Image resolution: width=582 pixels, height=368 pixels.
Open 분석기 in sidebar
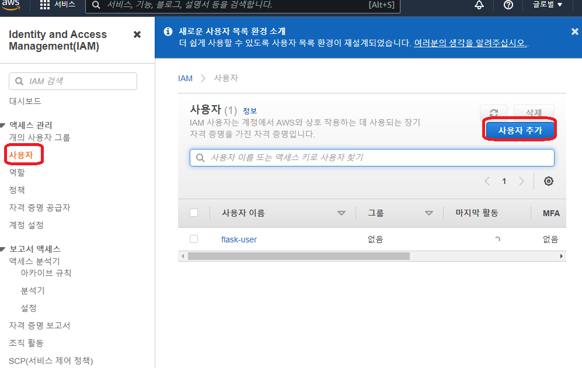click(32, 290)
